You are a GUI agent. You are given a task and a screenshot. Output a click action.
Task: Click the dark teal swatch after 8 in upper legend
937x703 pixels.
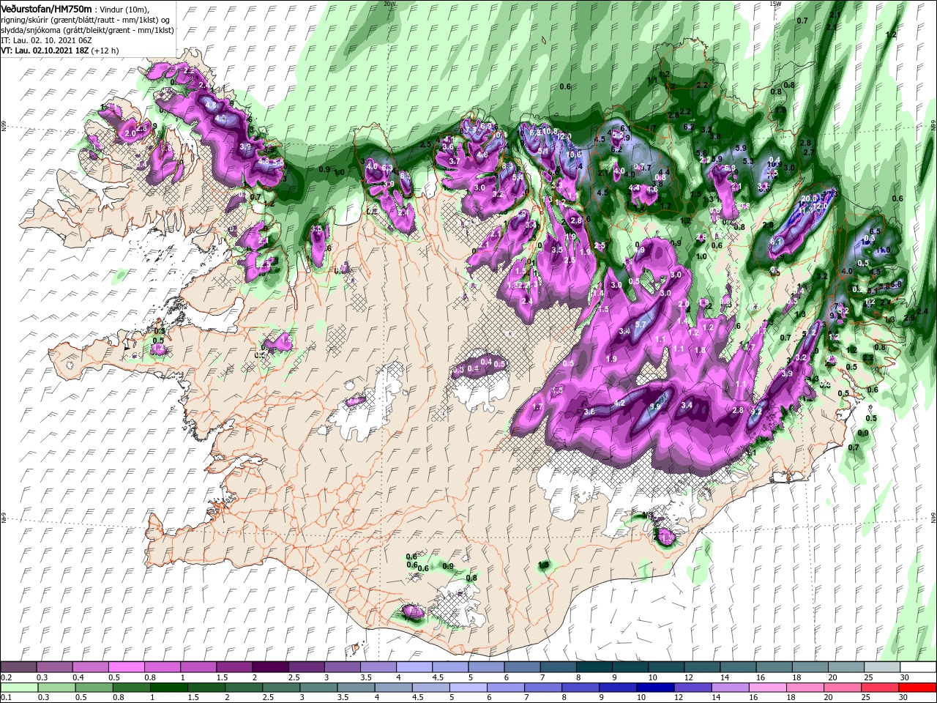(x=594, y=667)
